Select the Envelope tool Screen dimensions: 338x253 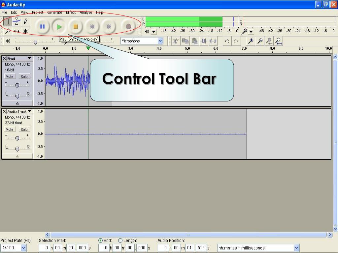(x=17, y=21)
